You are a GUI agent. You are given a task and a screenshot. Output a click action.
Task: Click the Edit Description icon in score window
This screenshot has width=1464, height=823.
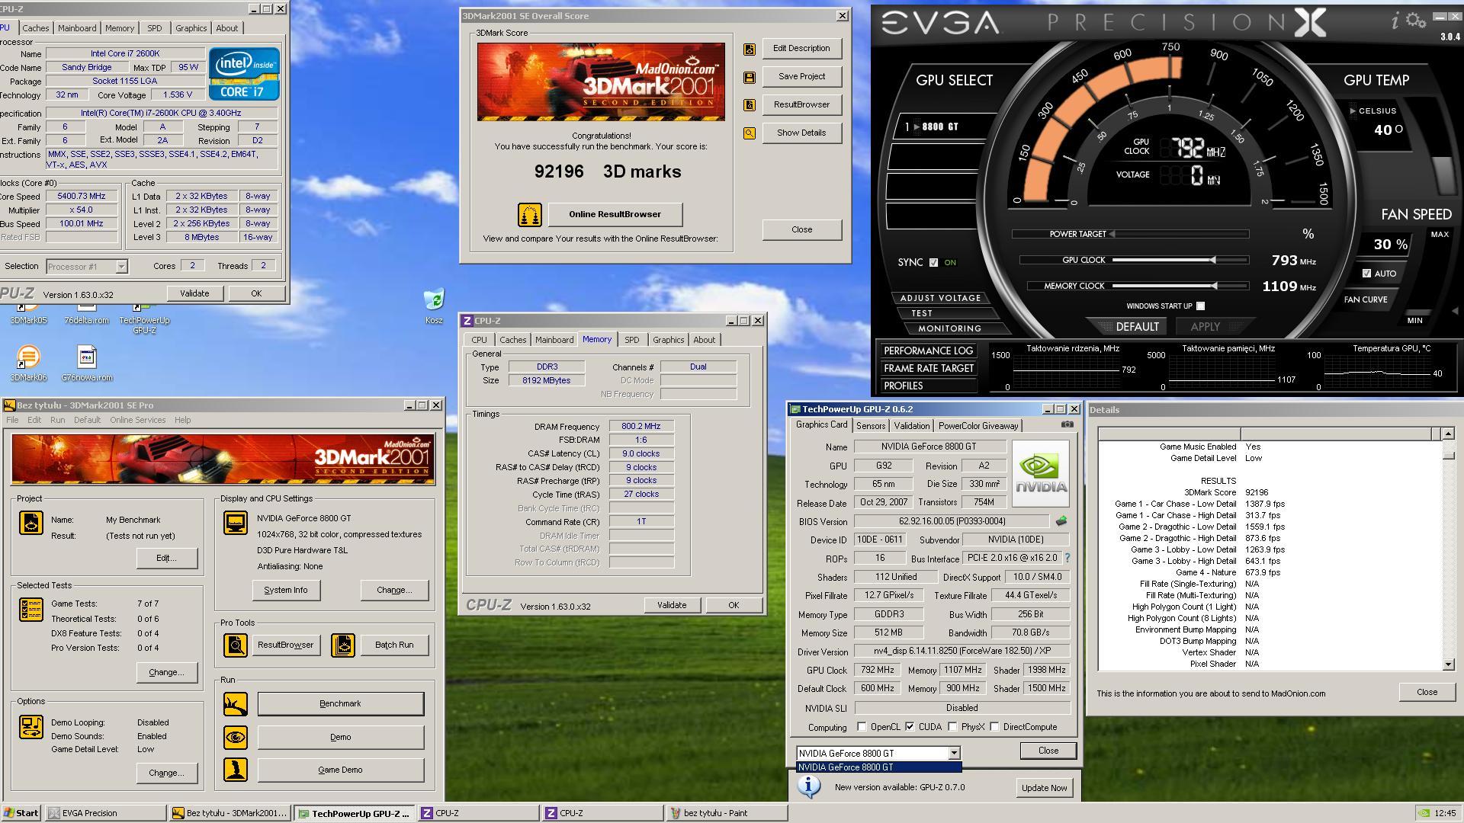point(750,49)
